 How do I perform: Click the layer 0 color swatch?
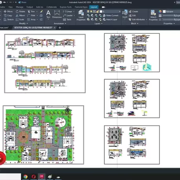click(101, 11)
